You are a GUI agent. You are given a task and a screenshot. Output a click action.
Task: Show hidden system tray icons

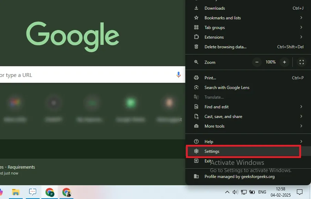pyautogui.click(x=227, y=192)
